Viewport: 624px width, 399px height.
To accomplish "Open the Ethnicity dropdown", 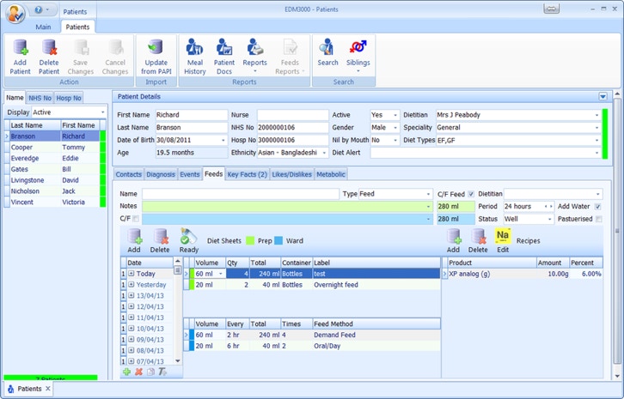I will 324,153.
